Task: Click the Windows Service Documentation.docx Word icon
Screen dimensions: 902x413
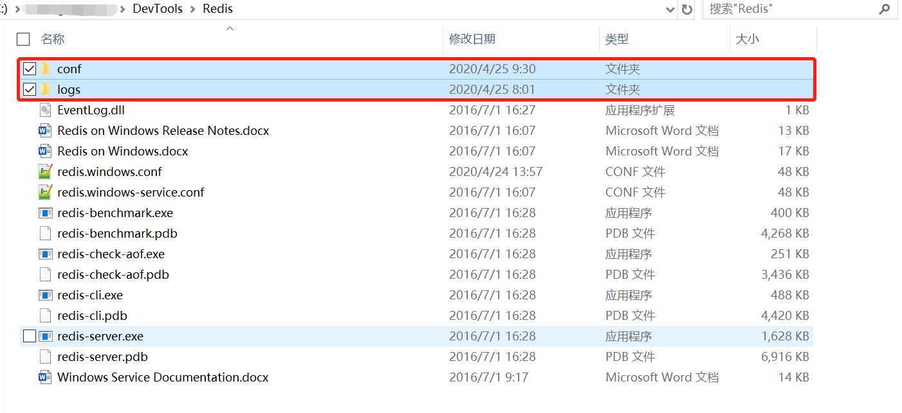Action: pyautogui.click(x=45, y=377)
